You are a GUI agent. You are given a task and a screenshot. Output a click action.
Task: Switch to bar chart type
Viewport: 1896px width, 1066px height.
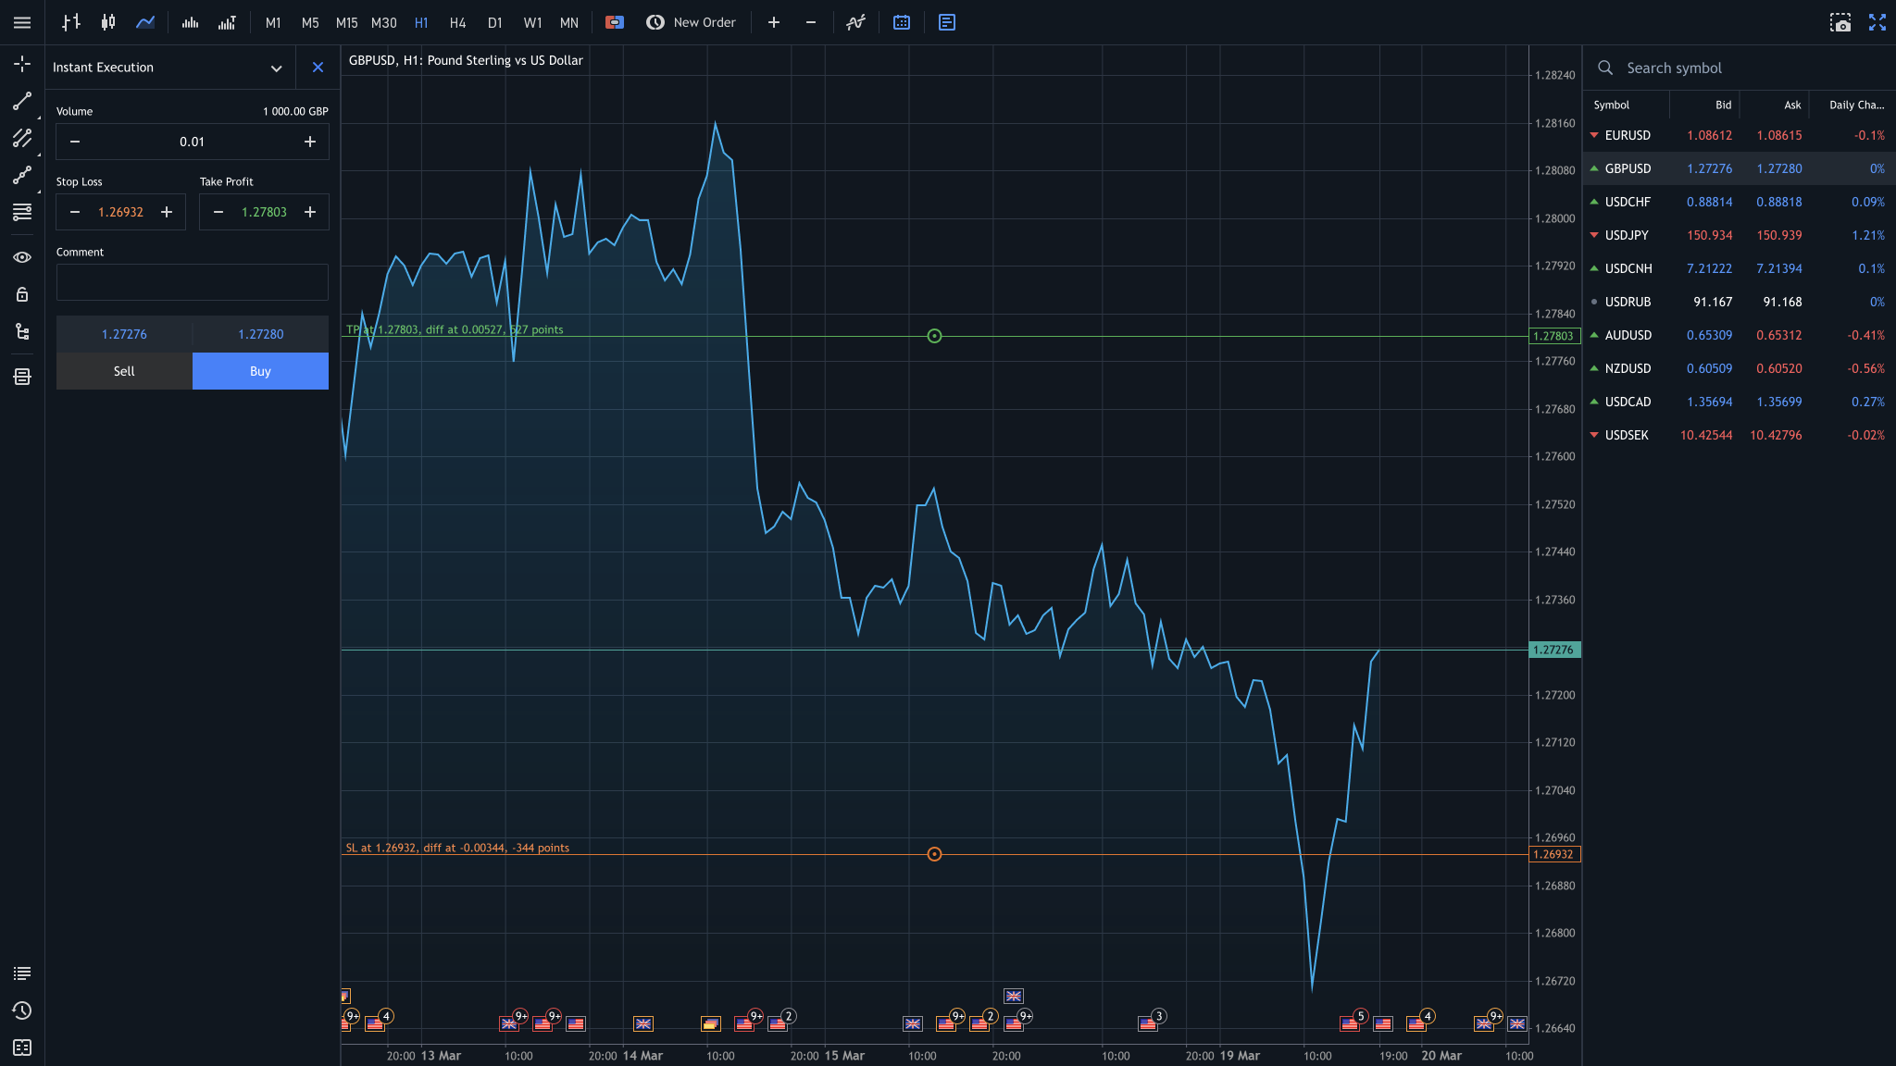pos(71,22)
